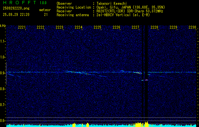Click time marker 2230
This screenshot has height=127, width=199.
[192, 27]
